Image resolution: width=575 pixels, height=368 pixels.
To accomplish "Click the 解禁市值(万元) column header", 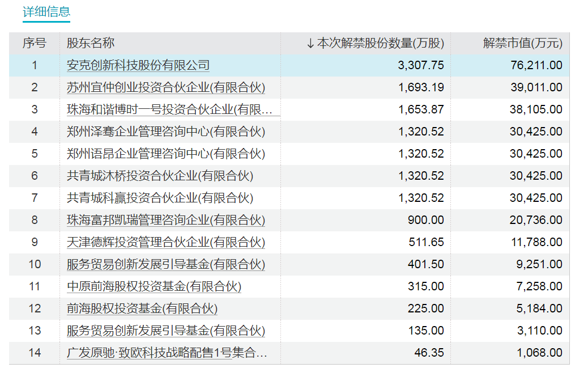I will pos(522,43).
